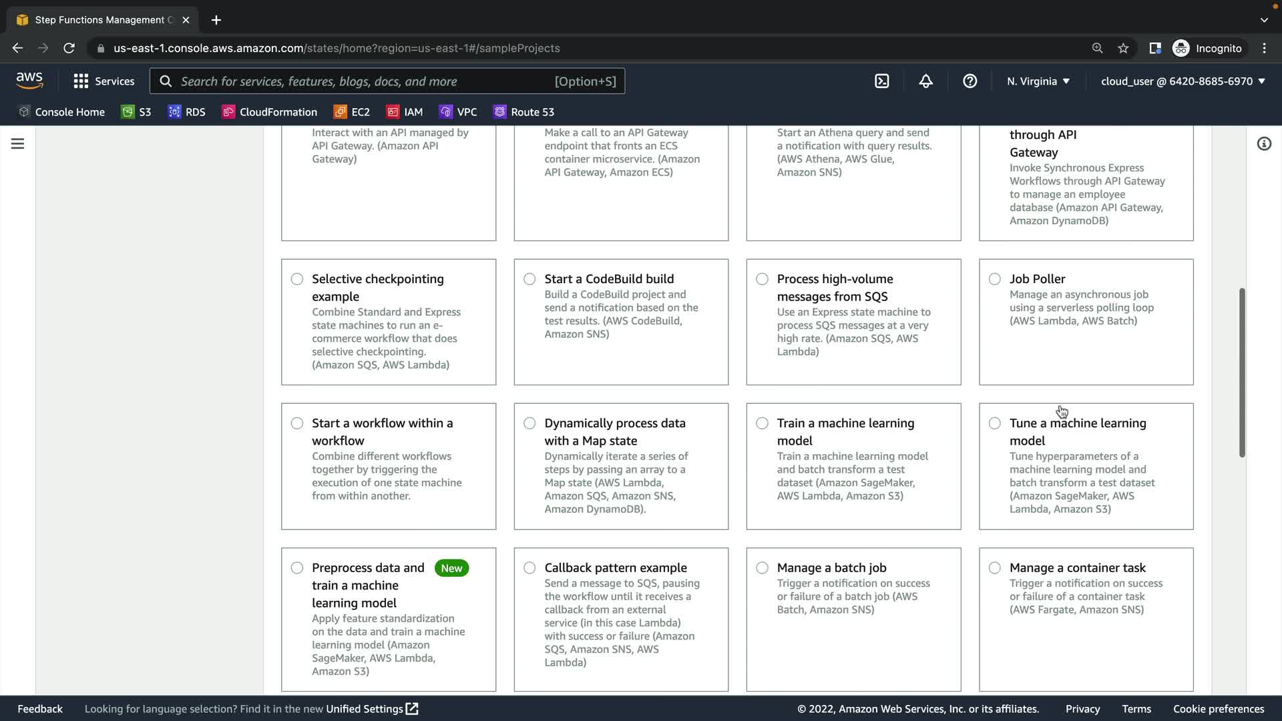Expand cloud_user account dropdown
1282x721 pixels.
point(1183,81)
